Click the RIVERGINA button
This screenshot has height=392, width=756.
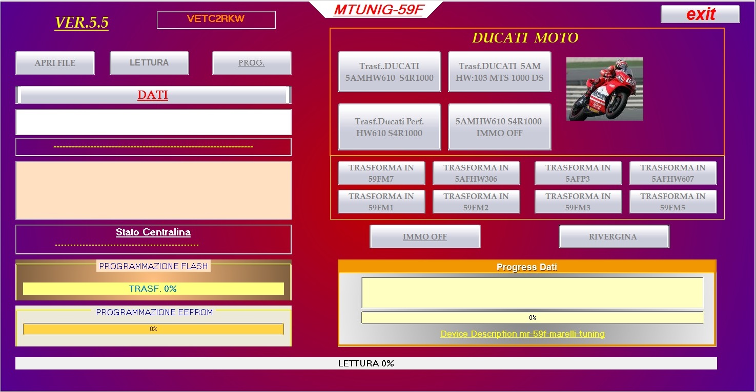614,236
